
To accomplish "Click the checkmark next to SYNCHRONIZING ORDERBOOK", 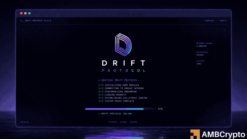I will pyautogui.click(x=101, y=92).
